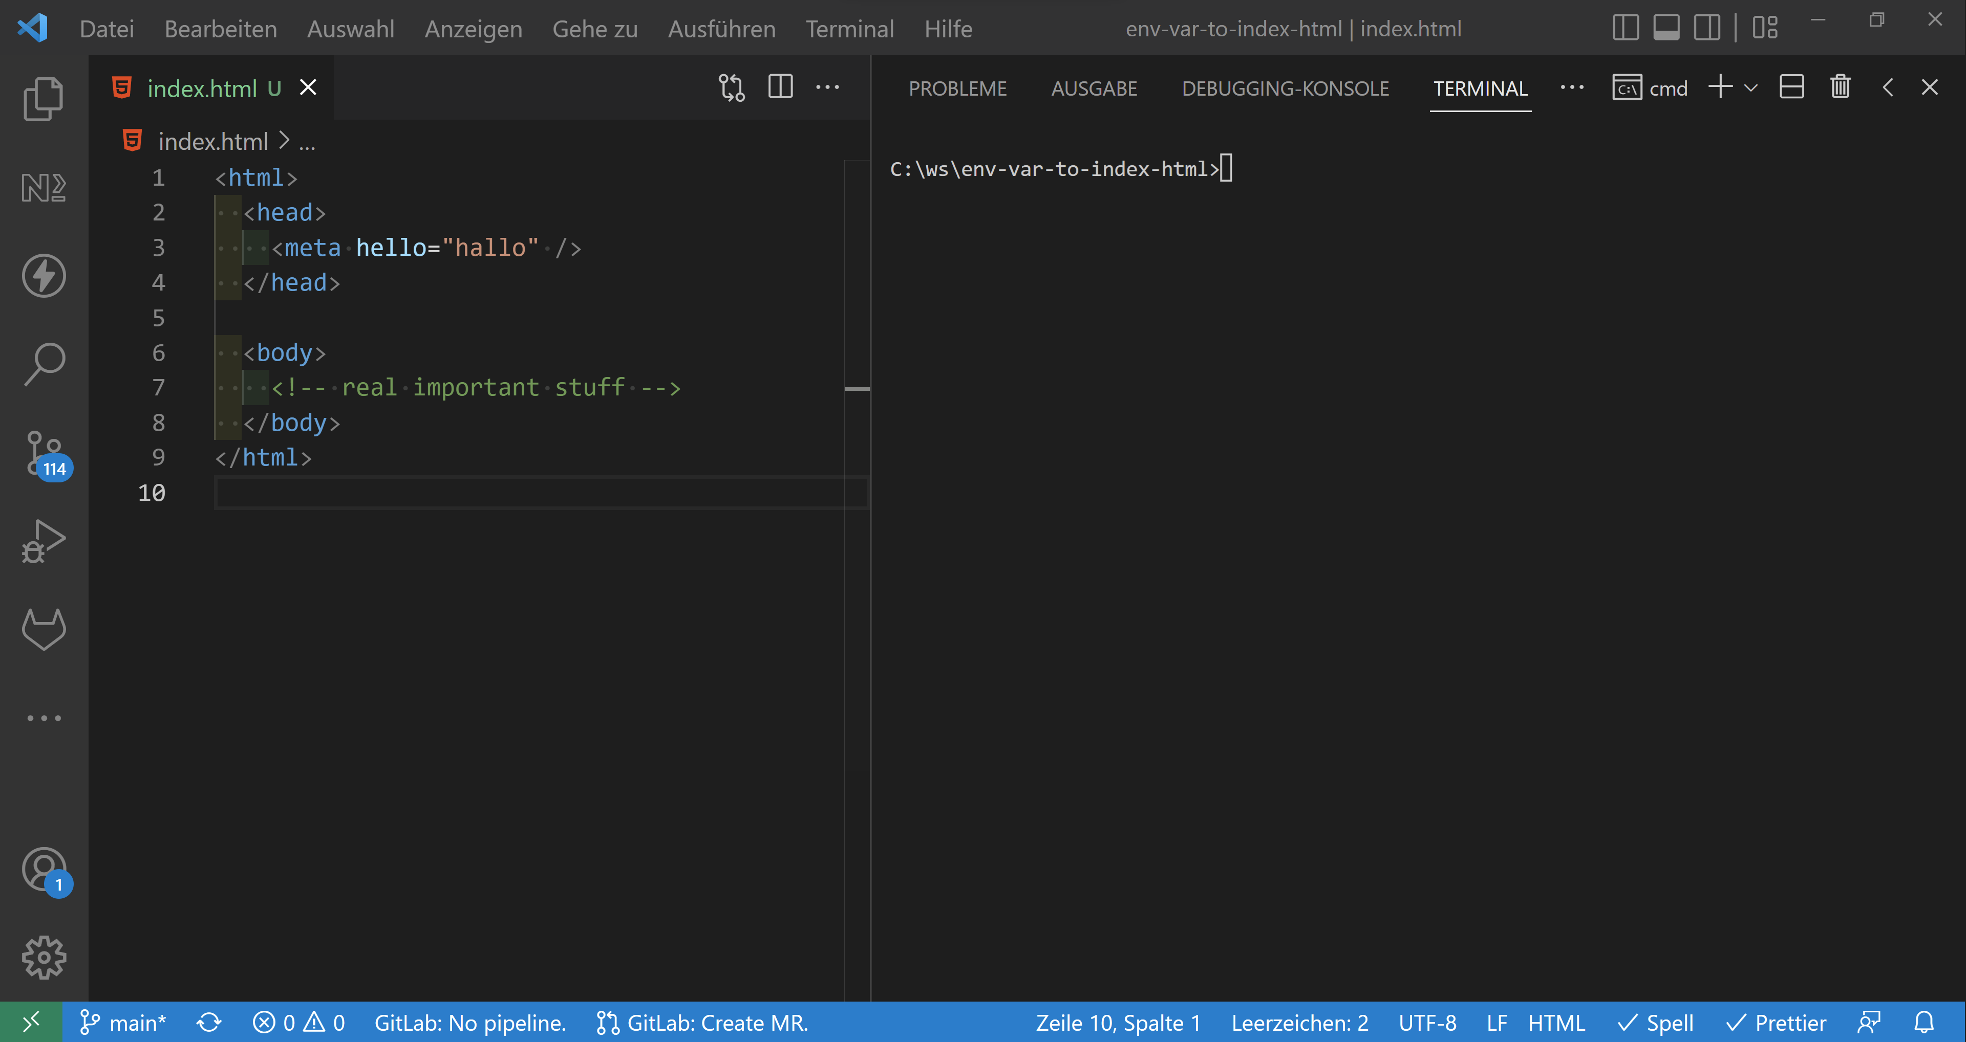
Task: Change language mode HTML in status bar
Action: tap(1556, 1023)
